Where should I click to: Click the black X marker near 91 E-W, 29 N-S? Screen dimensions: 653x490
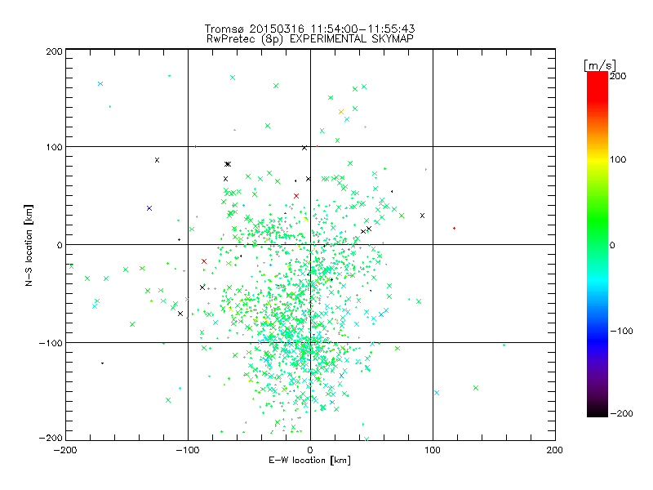(x=422, y=216)
